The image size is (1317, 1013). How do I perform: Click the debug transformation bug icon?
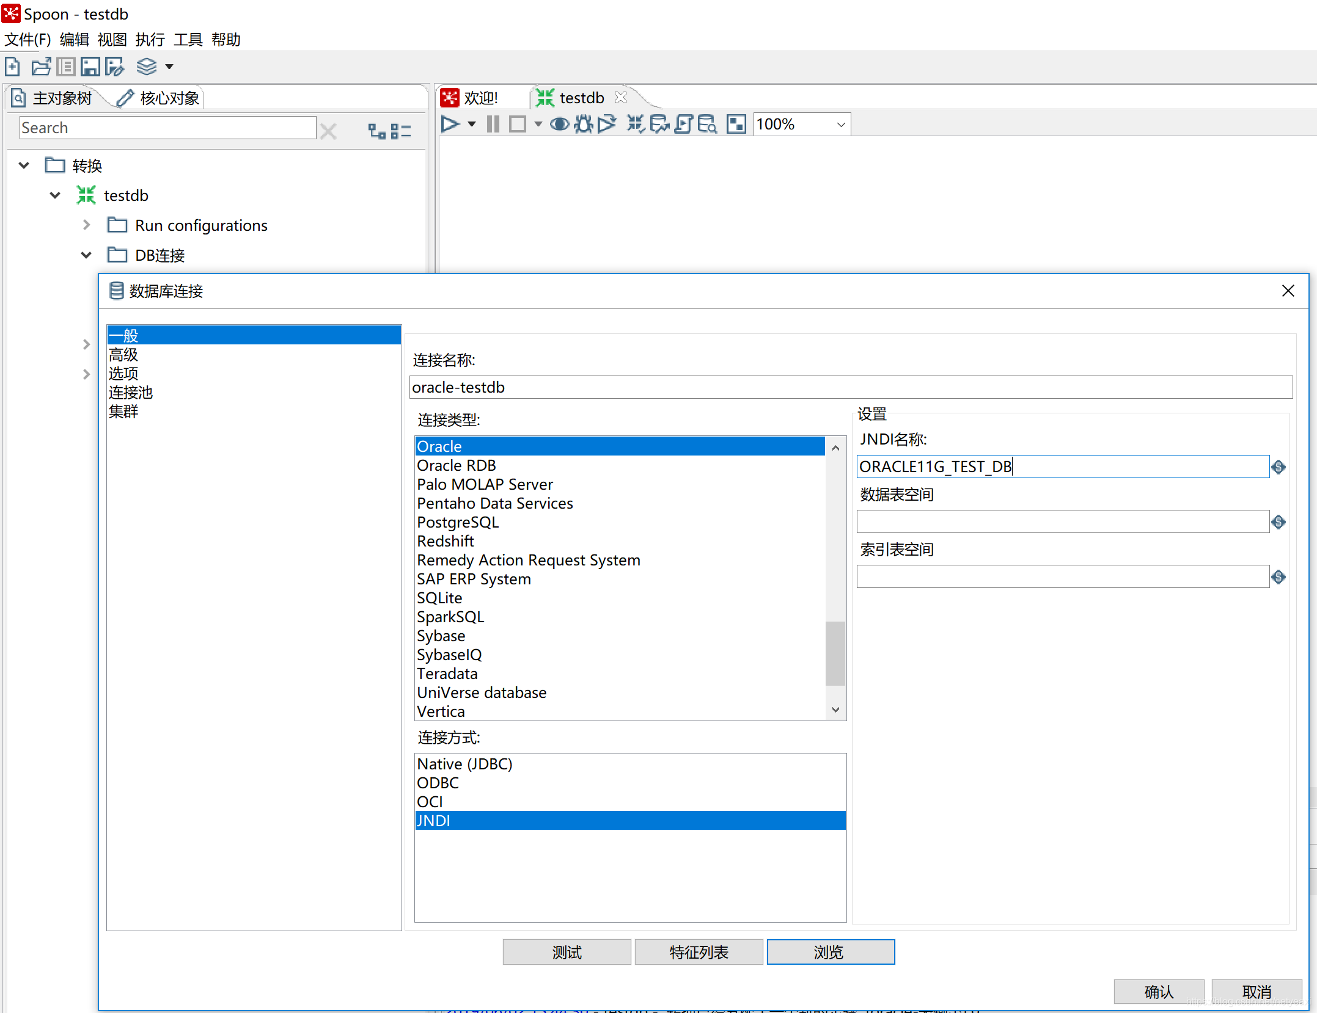[x=584, y=125]
